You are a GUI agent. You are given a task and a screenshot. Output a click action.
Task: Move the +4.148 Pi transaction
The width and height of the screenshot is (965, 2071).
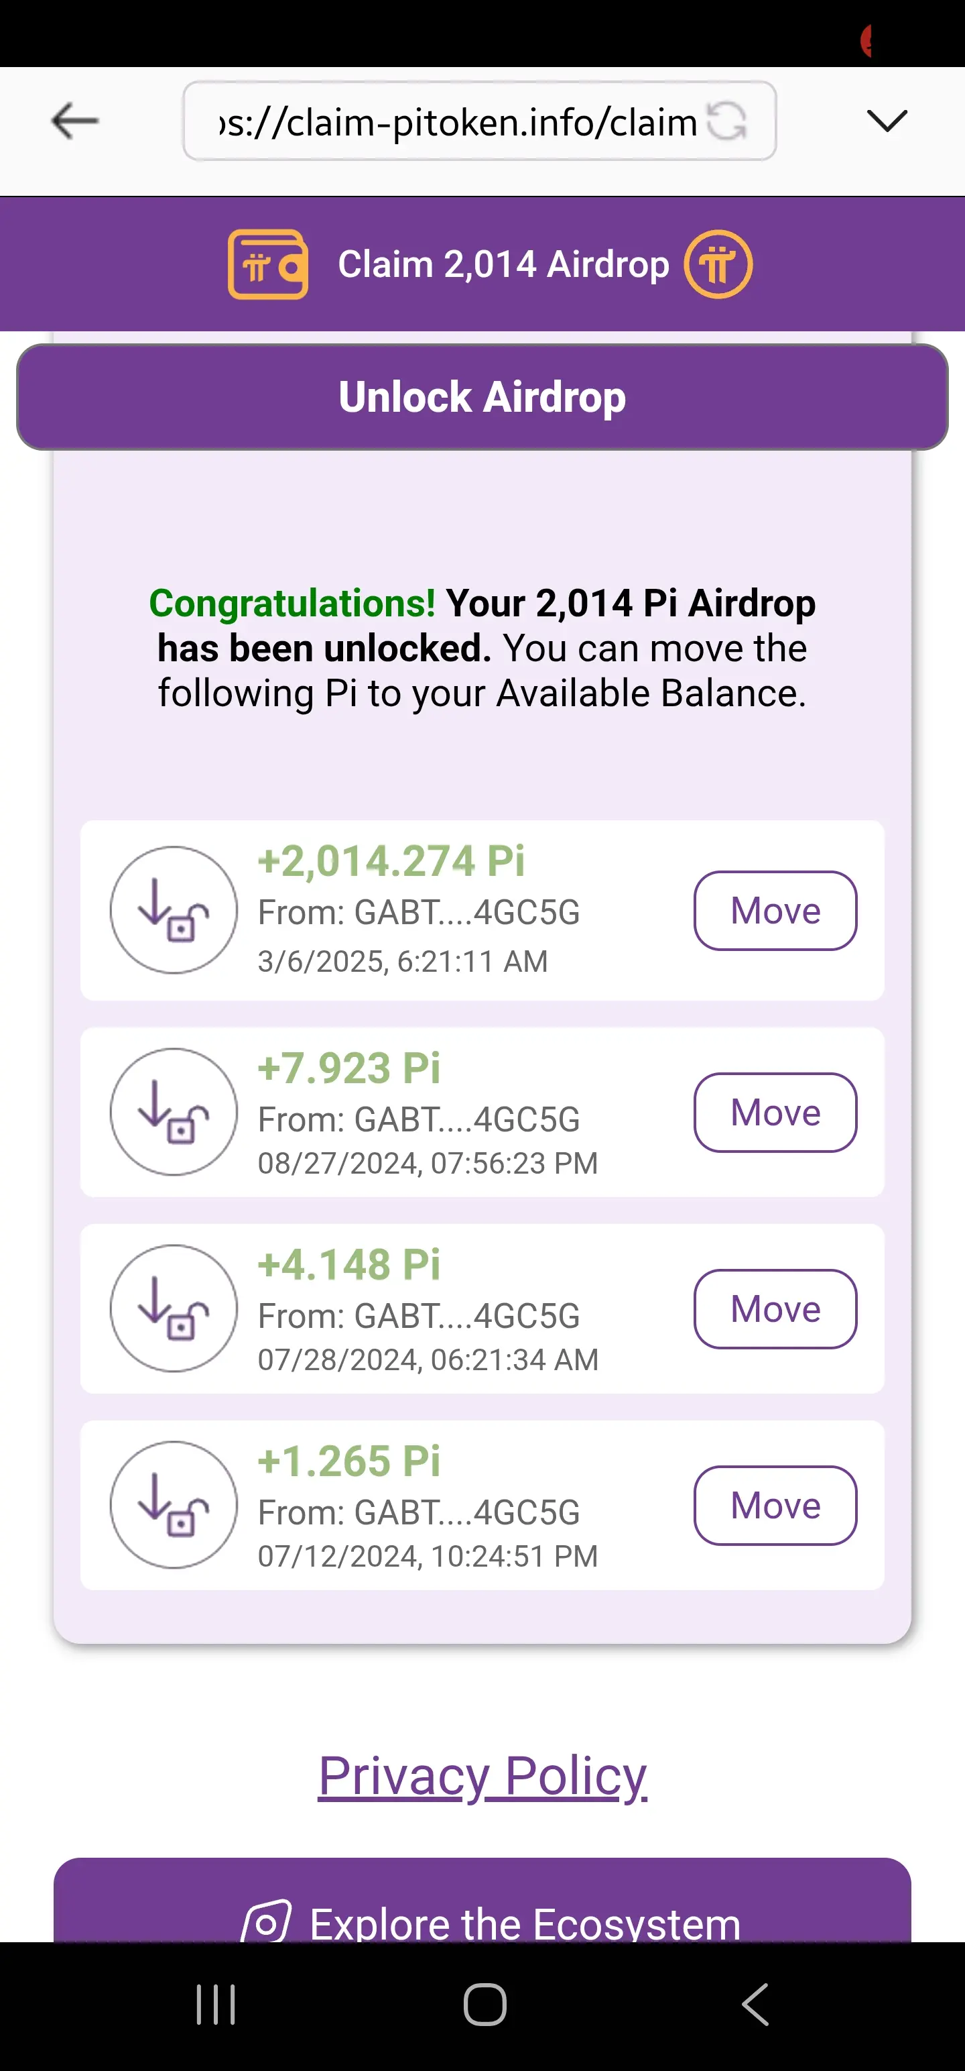[x=775, y=1309]
